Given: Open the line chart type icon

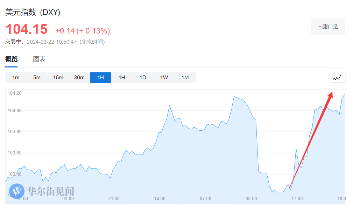Looking at the screenshot, I should (337, 78).
